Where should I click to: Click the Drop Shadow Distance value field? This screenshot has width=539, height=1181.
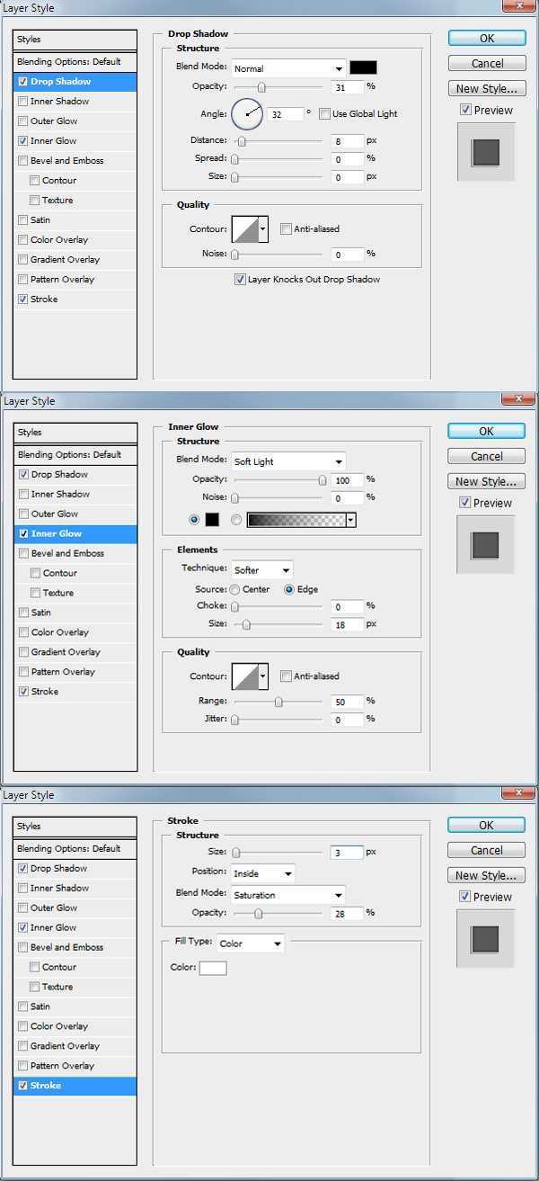pyautogui.click(x=347, y=141)
